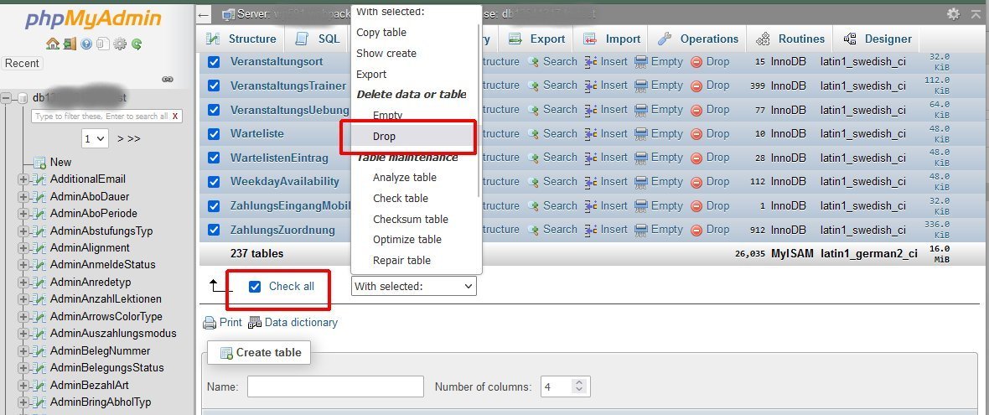The image size is (989, 415).
Task: Uncheck the Check all checkbox
Action: (255, 287)
